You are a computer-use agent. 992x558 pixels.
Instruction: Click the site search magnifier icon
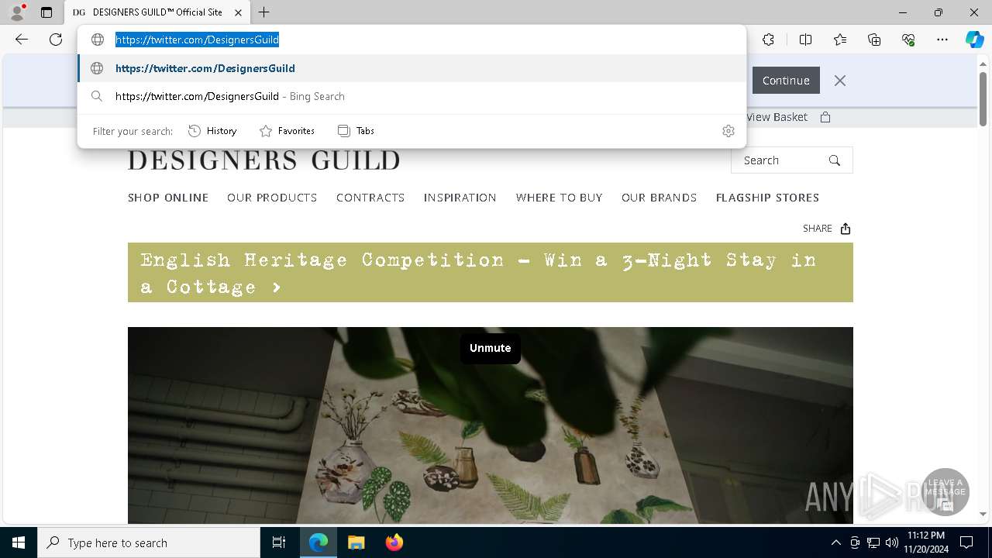pyautogui.click(x=835, y=160)
